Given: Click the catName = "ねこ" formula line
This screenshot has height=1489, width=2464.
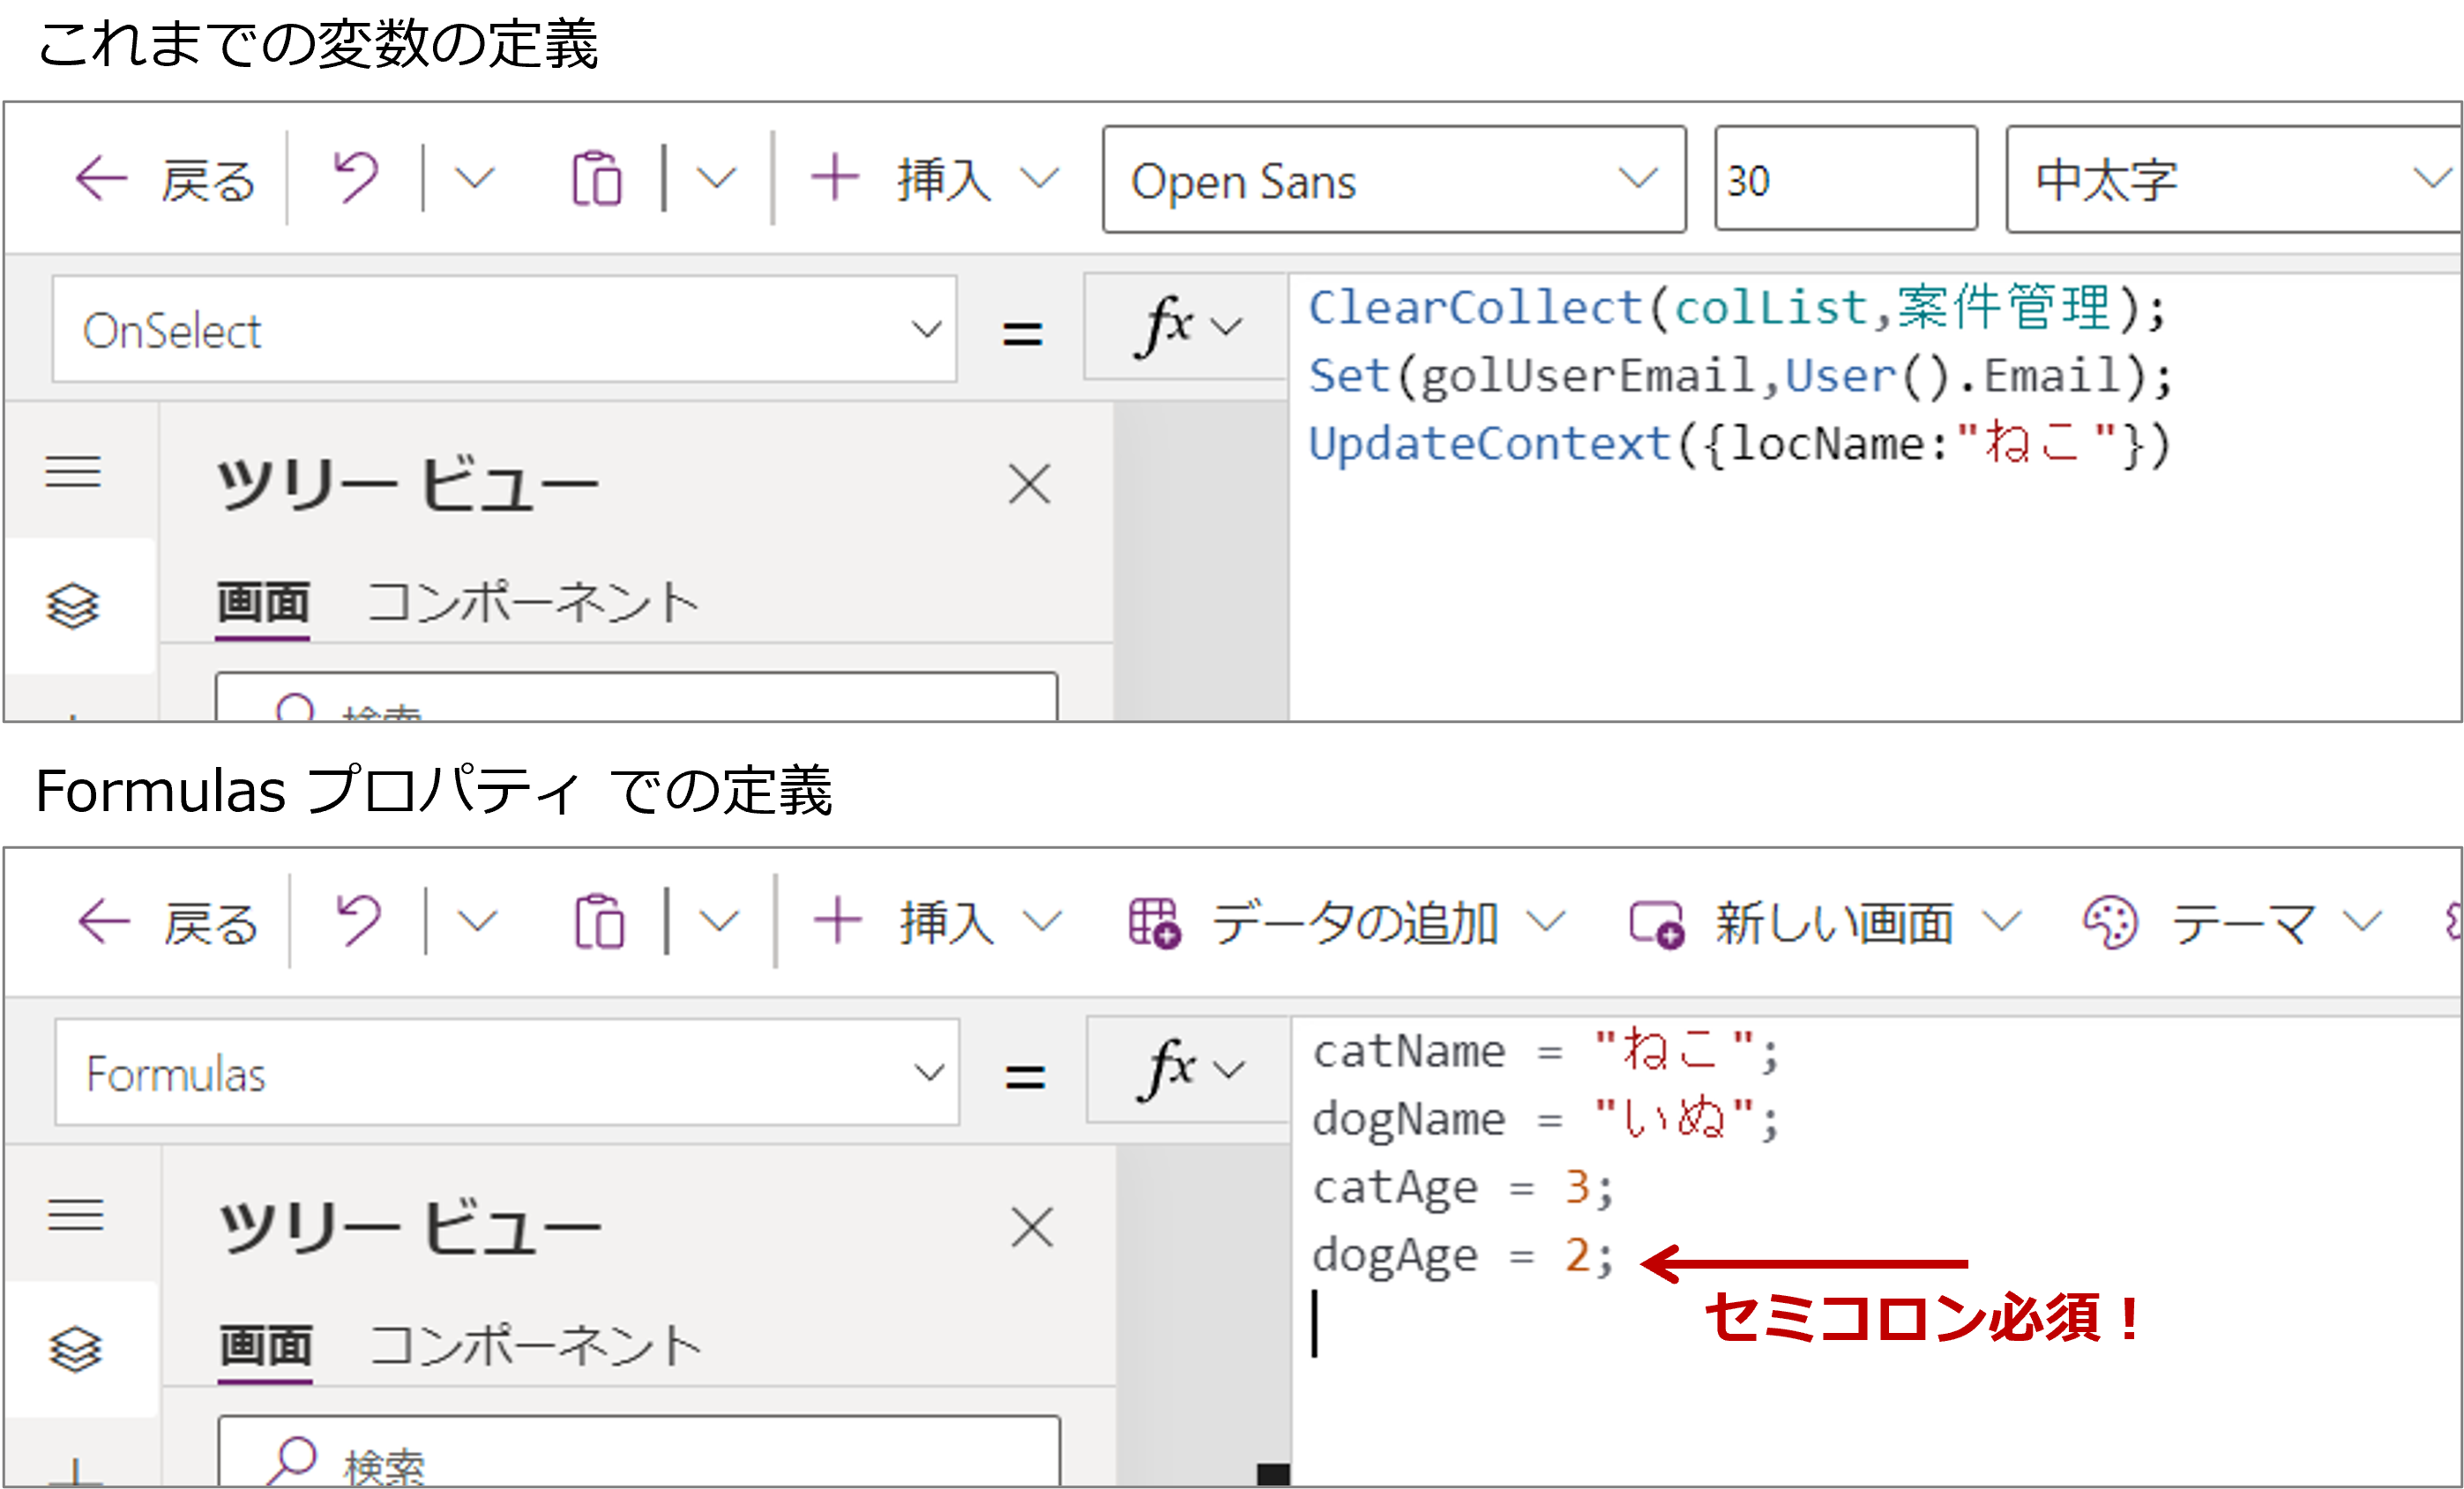Looking at the screenshot, I should tap(1546, 1050).
